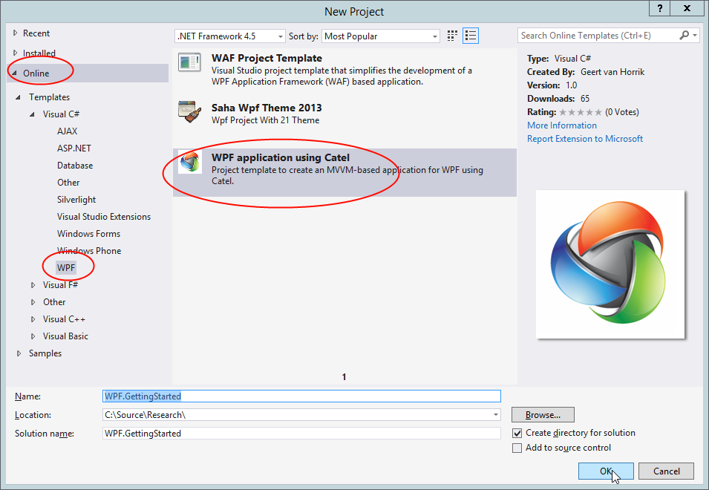Click the search magnifier icon

pyautogui.click(x=685, y=35)
